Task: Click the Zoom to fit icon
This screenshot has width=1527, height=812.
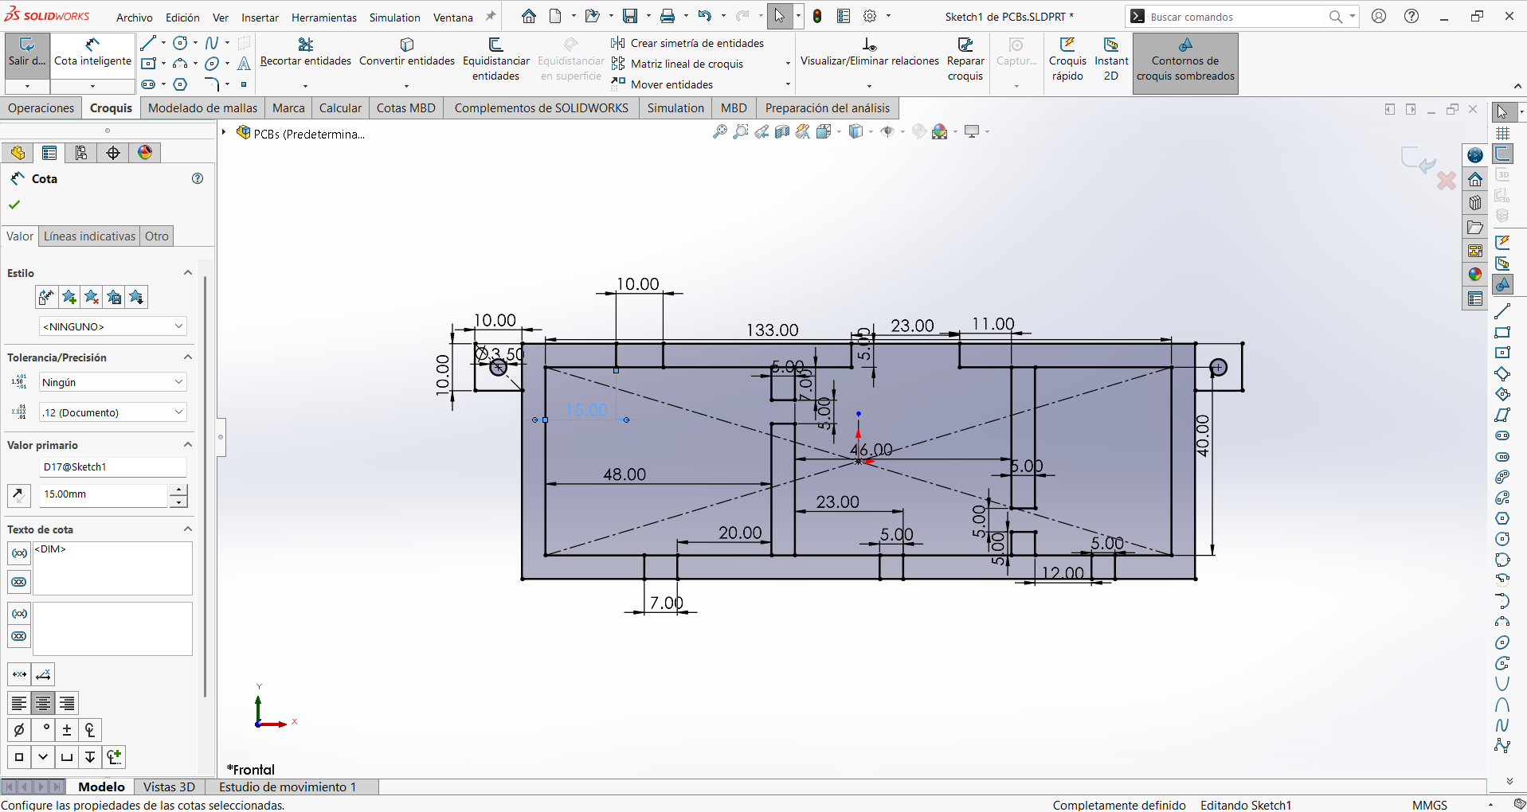Action: tap(719, 131)
